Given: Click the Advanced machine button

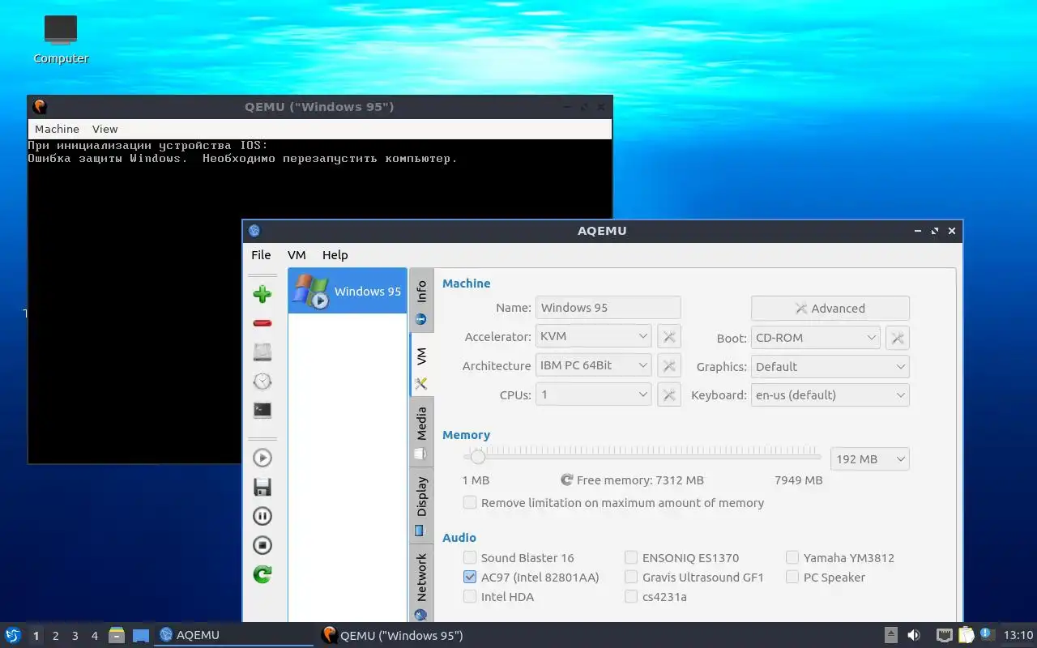Looking at the screenshot, I should [830, 308].
